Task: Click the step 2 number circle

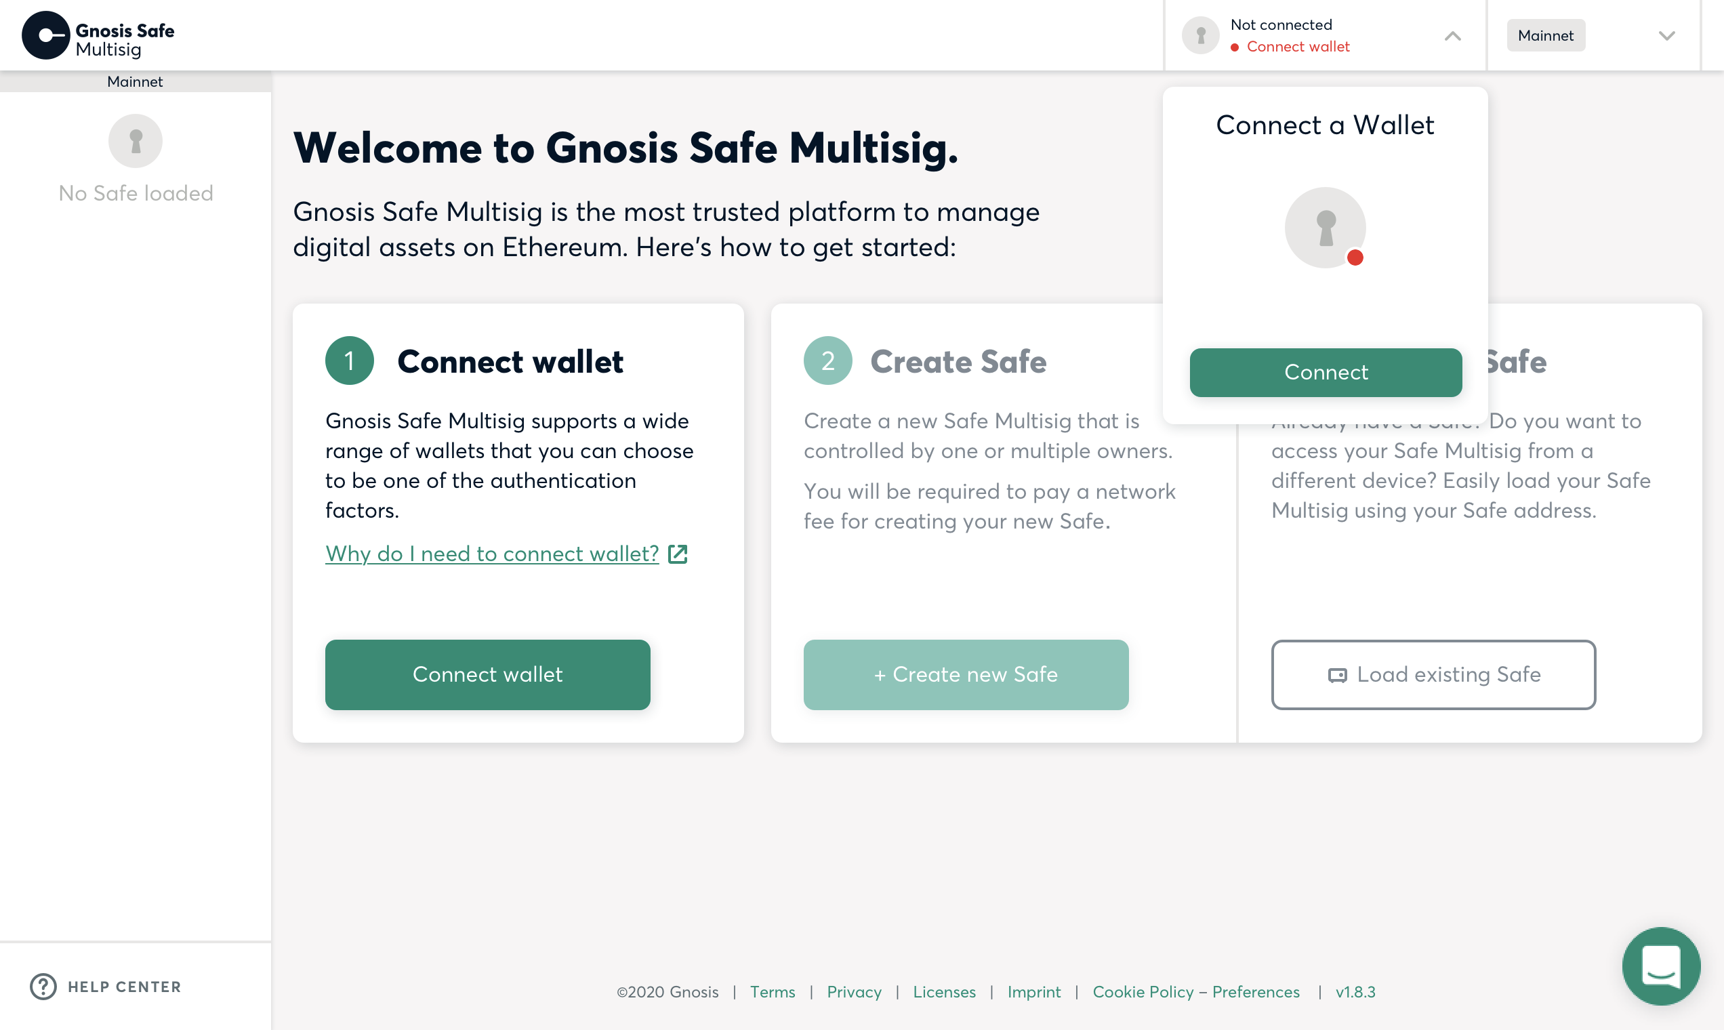Action: click(x=828, y=361)
